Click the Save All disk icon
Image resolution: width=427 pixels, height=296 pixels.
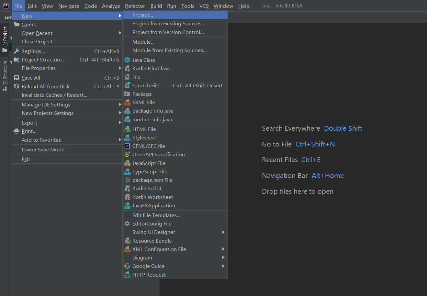point(17,78)
